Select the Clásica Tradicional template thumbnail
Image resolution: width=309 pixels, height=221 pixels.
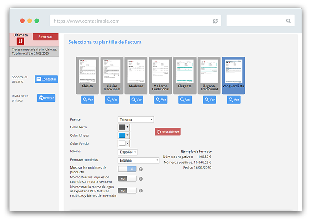coord(112,76)
